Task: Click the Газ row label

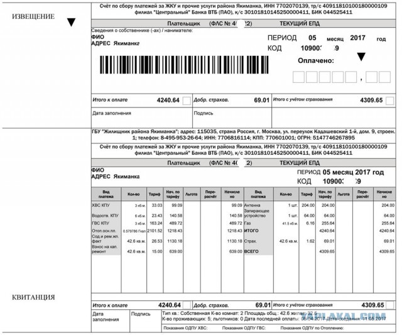Action: coord(247,223)
